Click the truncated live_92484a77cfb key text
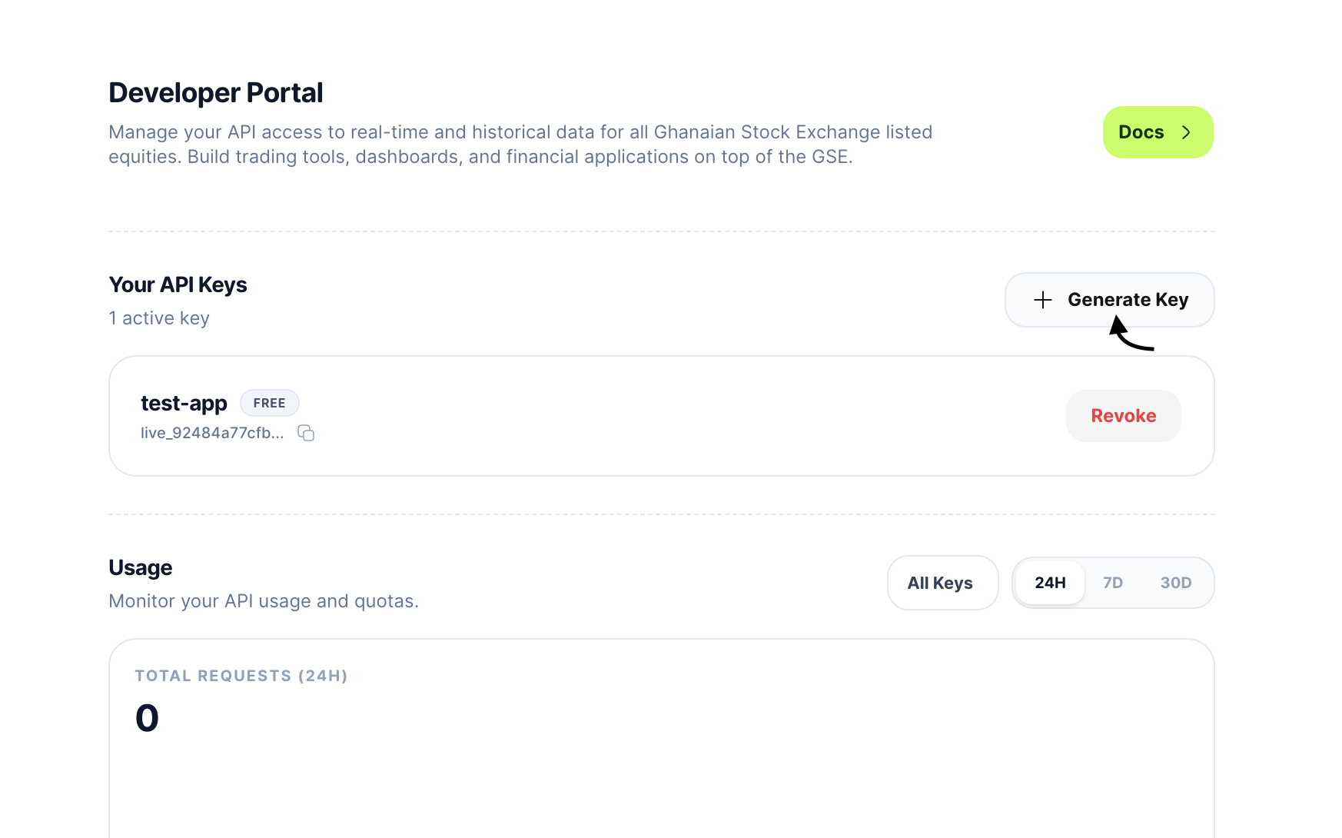The width and height of the screenshot is (1342, 838). pos(212,433)
